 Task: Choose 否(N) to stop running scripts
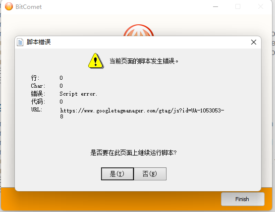tap(150, 174)
